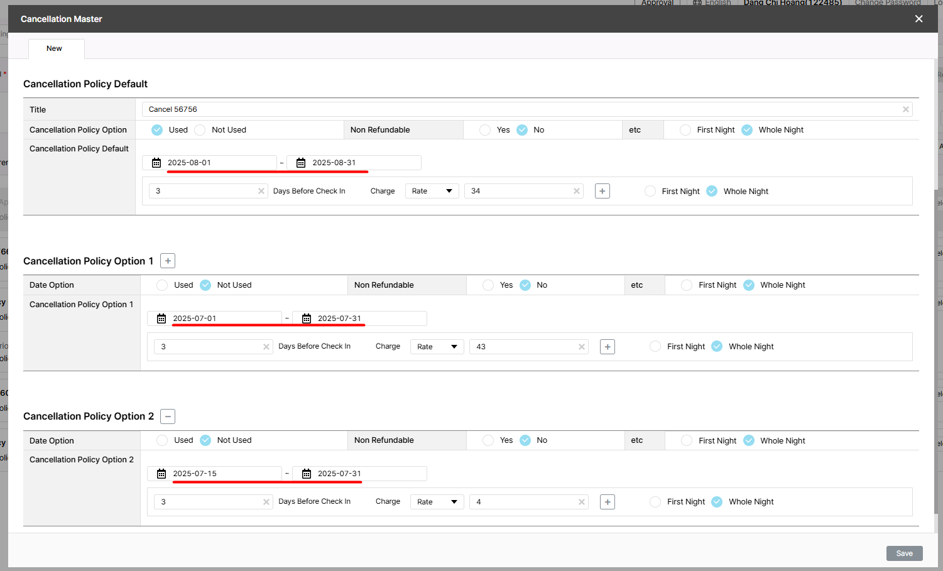Screen dimensions: 943x571
Task: Clear the charge value 34 field
Action: click(x=576, y=191)
